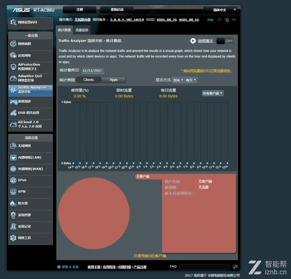Click the chart data point at 13h
The width and height of the screenshot is (291, 279).
pos(227,163)
